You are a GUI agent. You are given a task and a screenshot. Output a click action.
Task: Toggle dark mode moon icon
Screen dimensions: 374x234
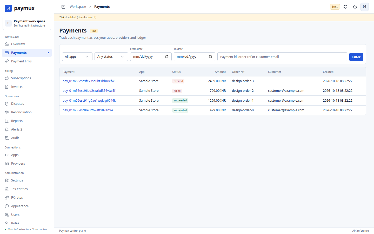pos(355,7)
